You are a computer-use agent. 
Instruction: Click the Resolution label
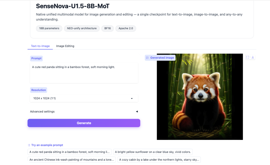[38, 90]
